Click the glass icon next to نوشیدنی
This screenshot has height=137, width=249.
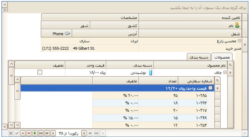pos(150,73)
